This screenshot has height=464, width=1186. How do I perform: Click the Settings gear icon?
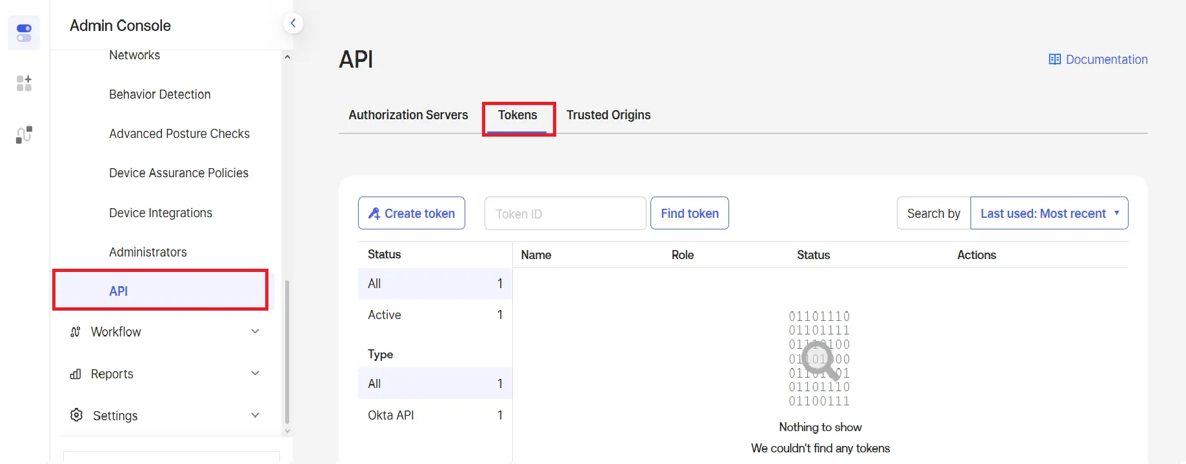(x=76, y=415)
